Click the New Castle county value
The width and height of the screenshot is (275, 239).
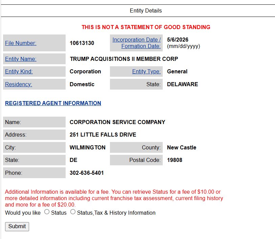point(182,147)
